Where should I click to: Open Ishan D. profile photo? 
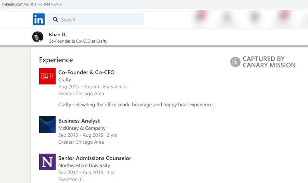click(x=38, y=37)
